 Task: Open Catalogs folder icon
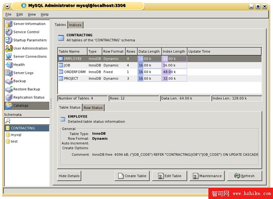click(9, 106)
